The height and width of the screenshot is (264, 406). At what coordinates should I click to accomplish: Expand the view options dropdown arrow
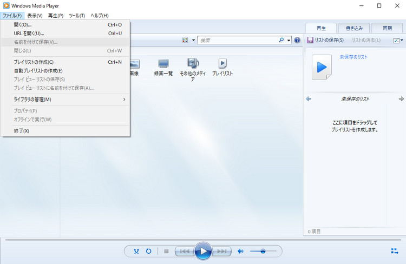click(x=193, y=41)
